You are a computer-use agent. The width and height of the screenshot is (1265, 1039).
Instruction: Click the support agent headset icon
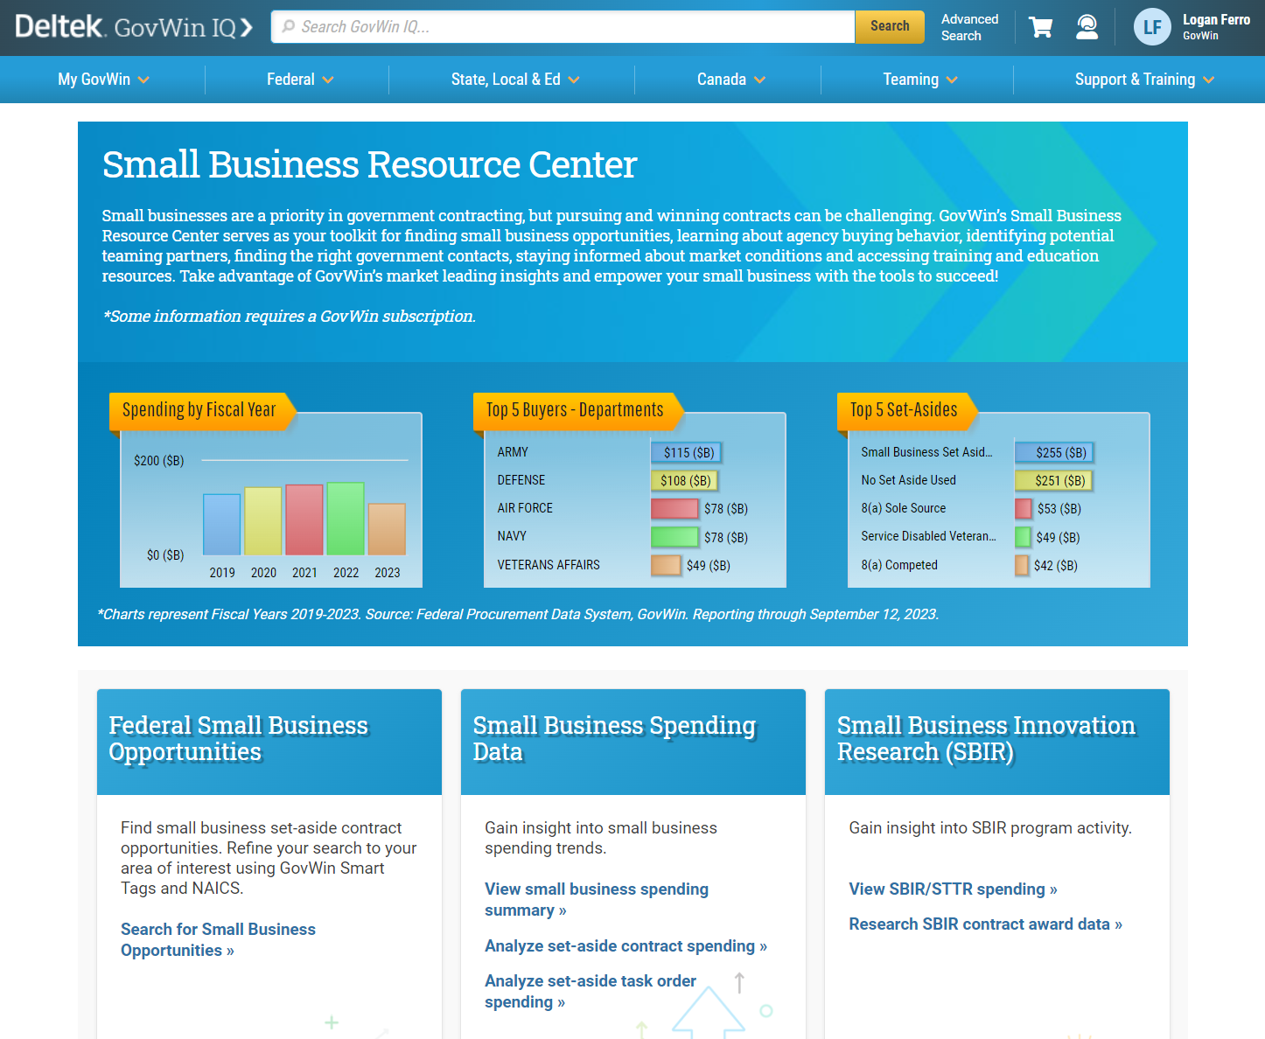tap(1087, 27)
